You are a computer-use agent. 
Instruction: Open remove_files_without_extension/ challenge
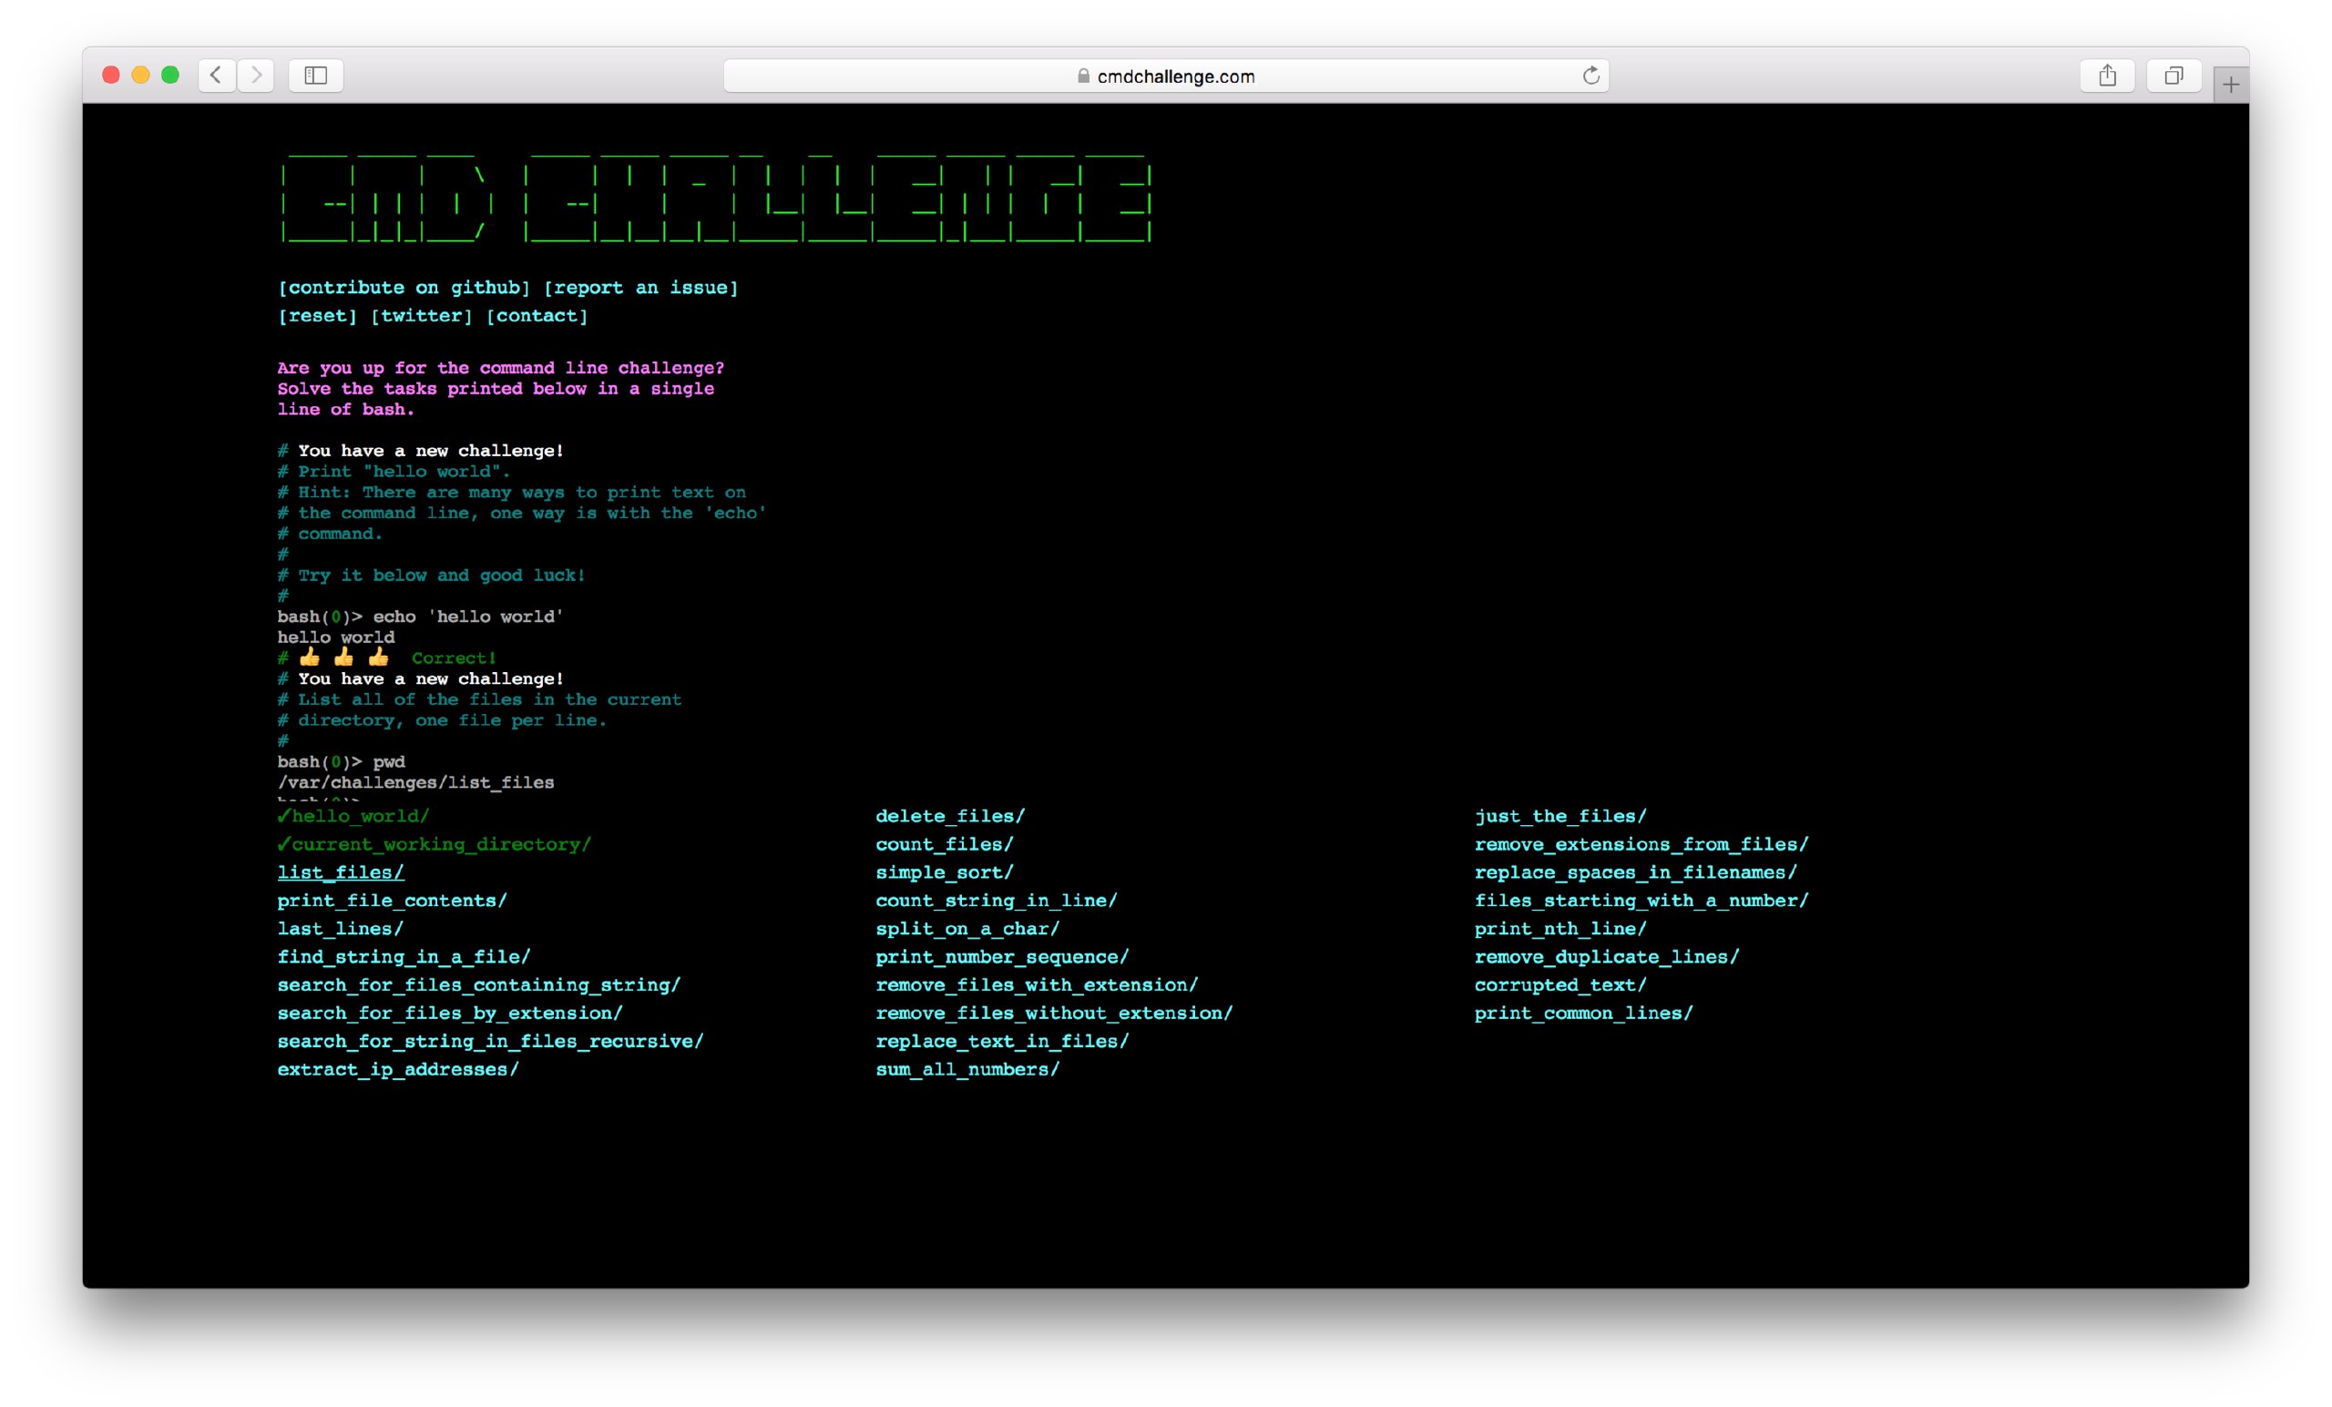pyautogui.click(x=1054, y=1014)
